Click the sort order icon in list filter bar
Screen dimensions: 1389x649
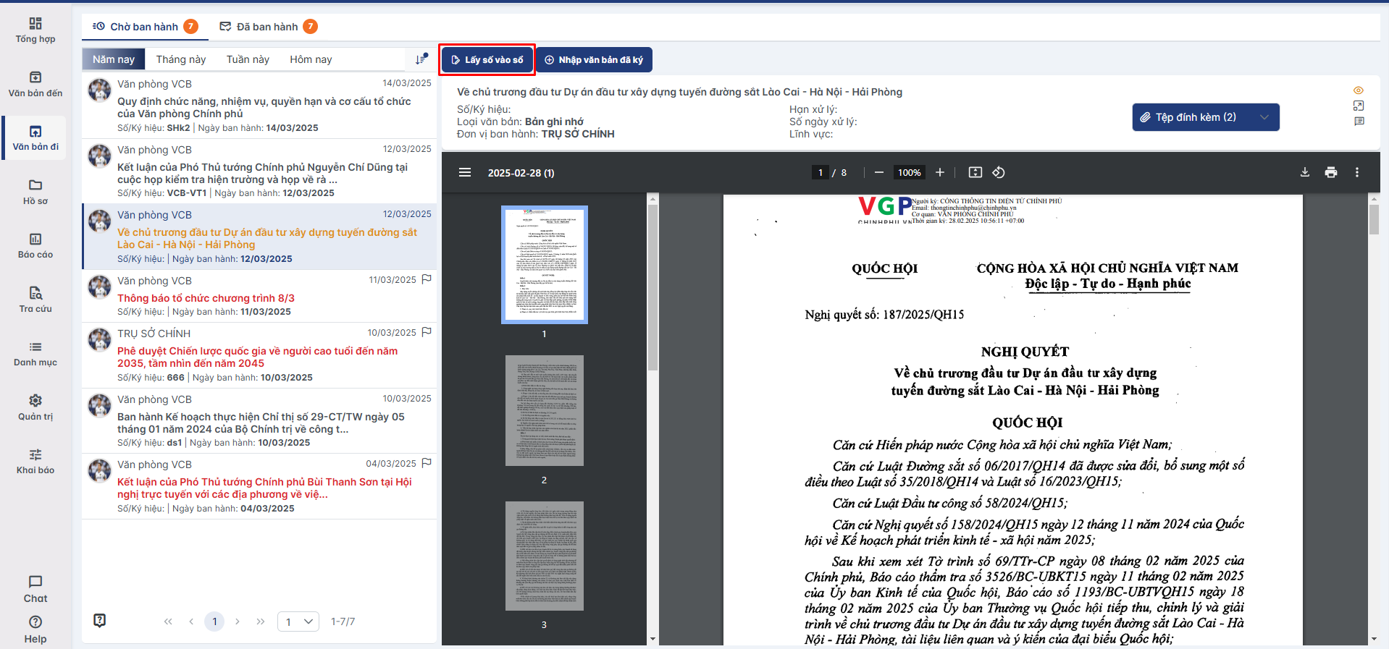pyautogui.click(x=421, y=59)
